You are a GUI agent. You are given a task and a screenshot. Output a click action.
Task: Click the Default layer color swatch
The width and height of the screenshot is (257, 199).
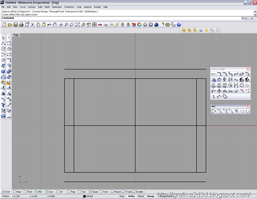click(84, 196)
